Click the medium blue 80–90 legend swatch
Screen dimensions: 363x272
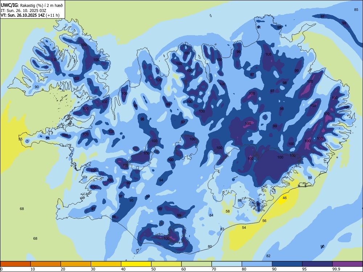pyautogui.click(x=257, y=264)
